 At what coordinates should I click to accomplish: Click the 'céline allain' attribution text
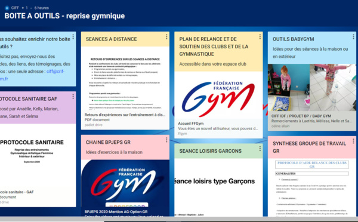click(280, 126)
